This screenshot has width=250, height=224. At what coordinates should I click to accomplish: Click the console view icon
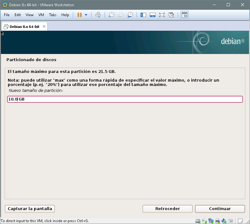[185, 15]
